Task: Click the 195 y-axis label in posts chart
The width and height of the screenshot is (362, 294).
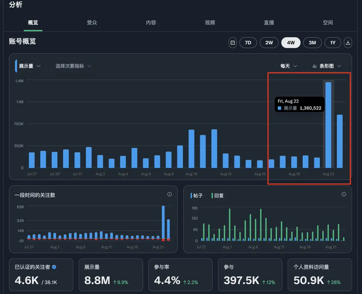Action: click(195, 208)
